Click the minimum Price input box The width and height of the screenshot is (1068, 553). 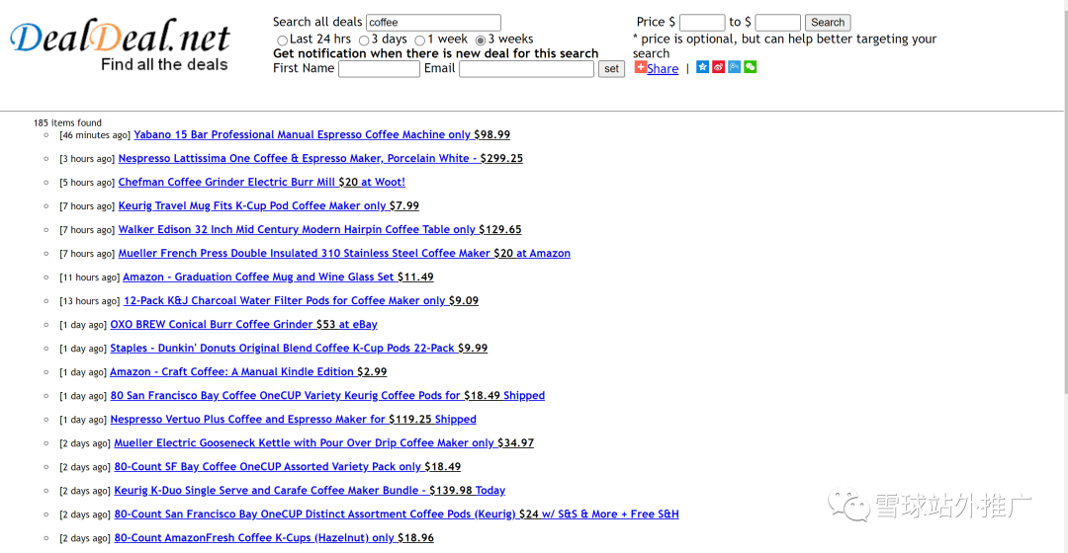702,23
